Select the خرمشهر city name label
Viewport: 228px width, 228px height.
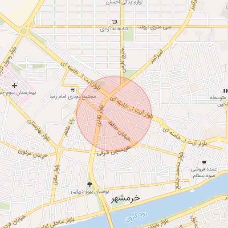[x=126, y=198]
